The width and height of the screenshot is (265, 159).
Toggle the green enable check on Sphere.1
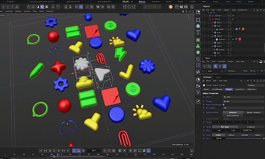[233, 40]
